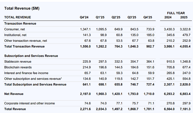Select Stablecoin revenue value 364.1

click(150, 62)
